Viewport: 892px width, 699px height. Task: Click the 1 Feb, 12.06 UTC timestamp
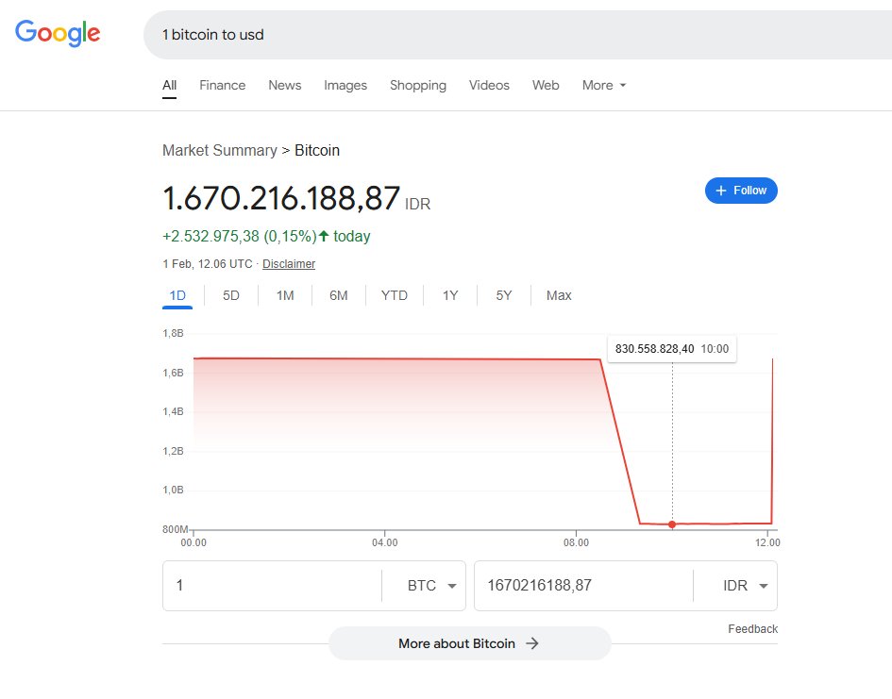point(208,264)
